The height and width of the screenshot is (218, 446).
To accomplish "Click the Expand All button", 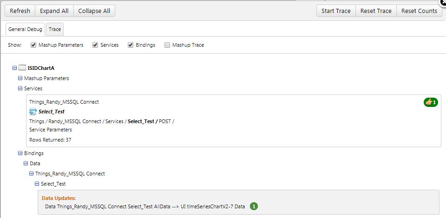I will coord(54,11).
